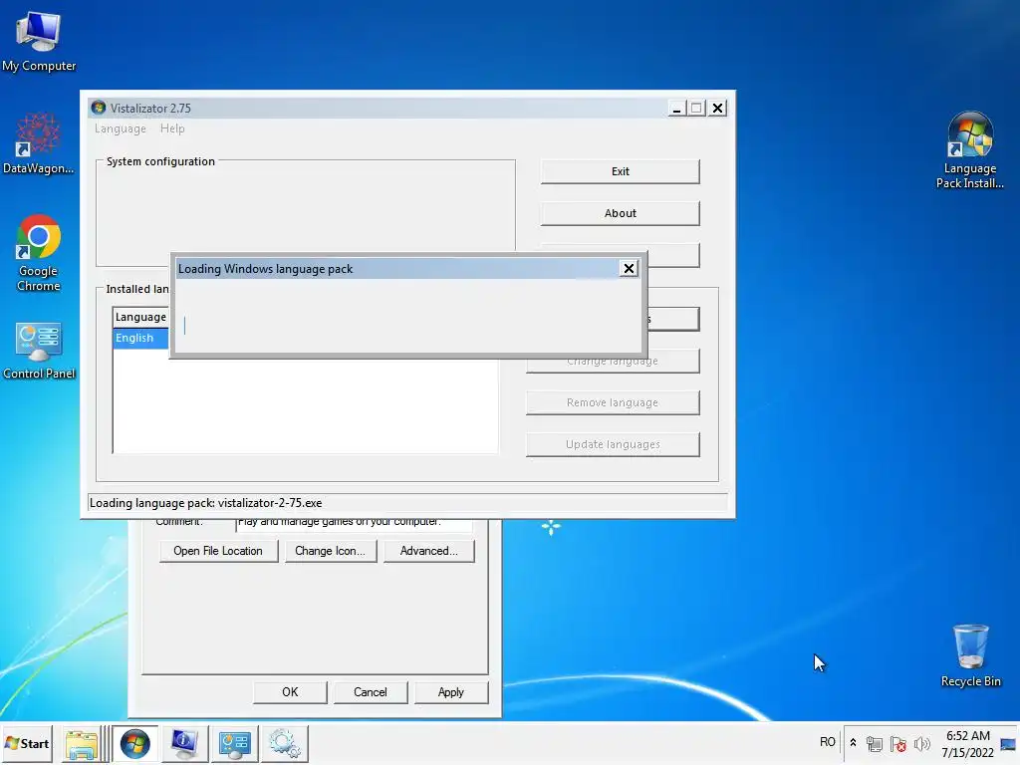Click the Exit button
1020x765 pixels.
(x=620, y=171)
